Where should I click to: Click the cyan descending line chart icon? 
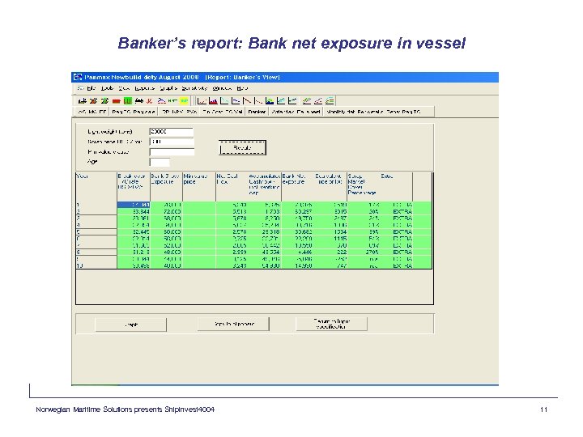click(224, 100)
